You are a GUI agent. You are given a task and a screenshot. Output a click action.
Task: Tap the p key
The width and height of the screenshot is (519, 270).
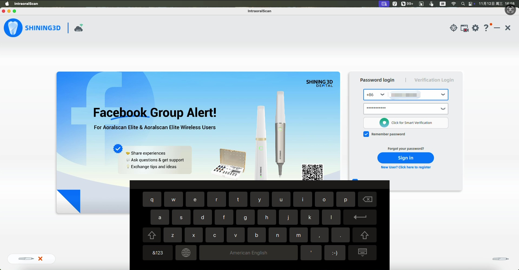click(346, 200)
